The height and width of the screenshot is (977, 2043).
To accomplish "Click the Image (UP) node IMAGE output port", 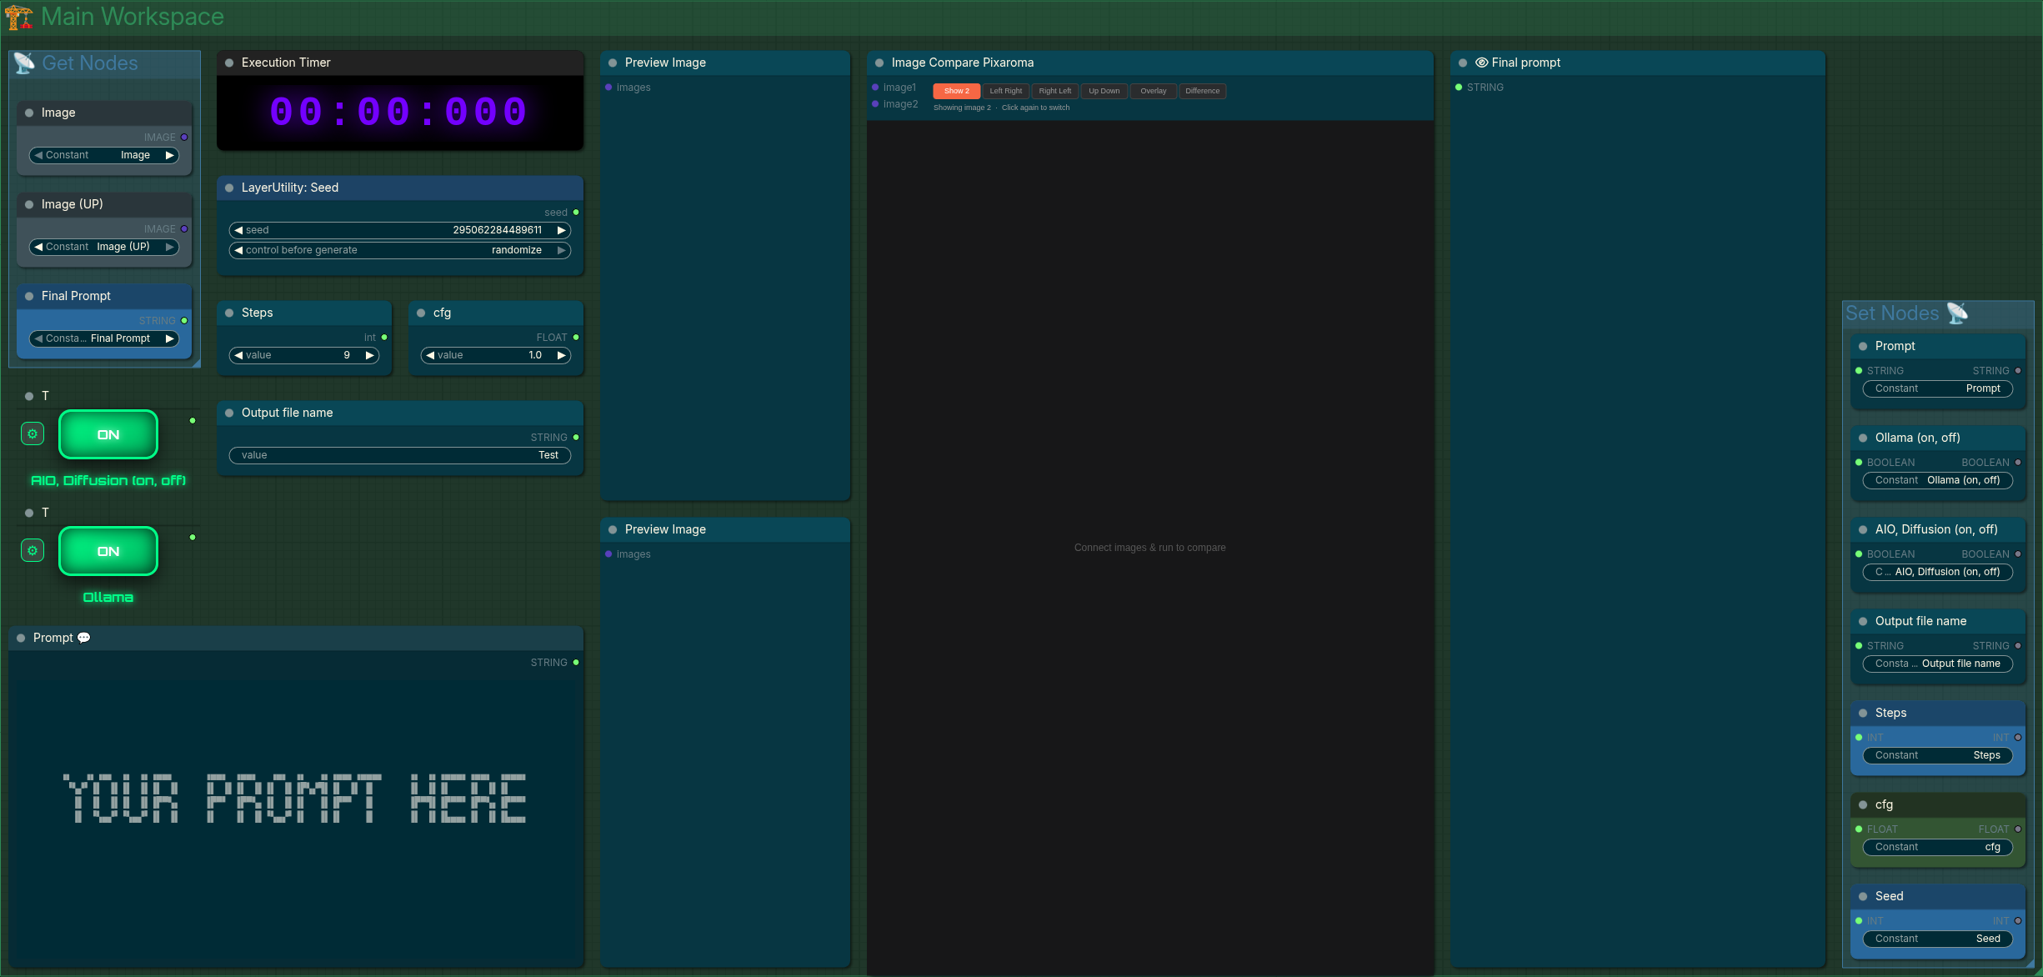I will (184, 229).
